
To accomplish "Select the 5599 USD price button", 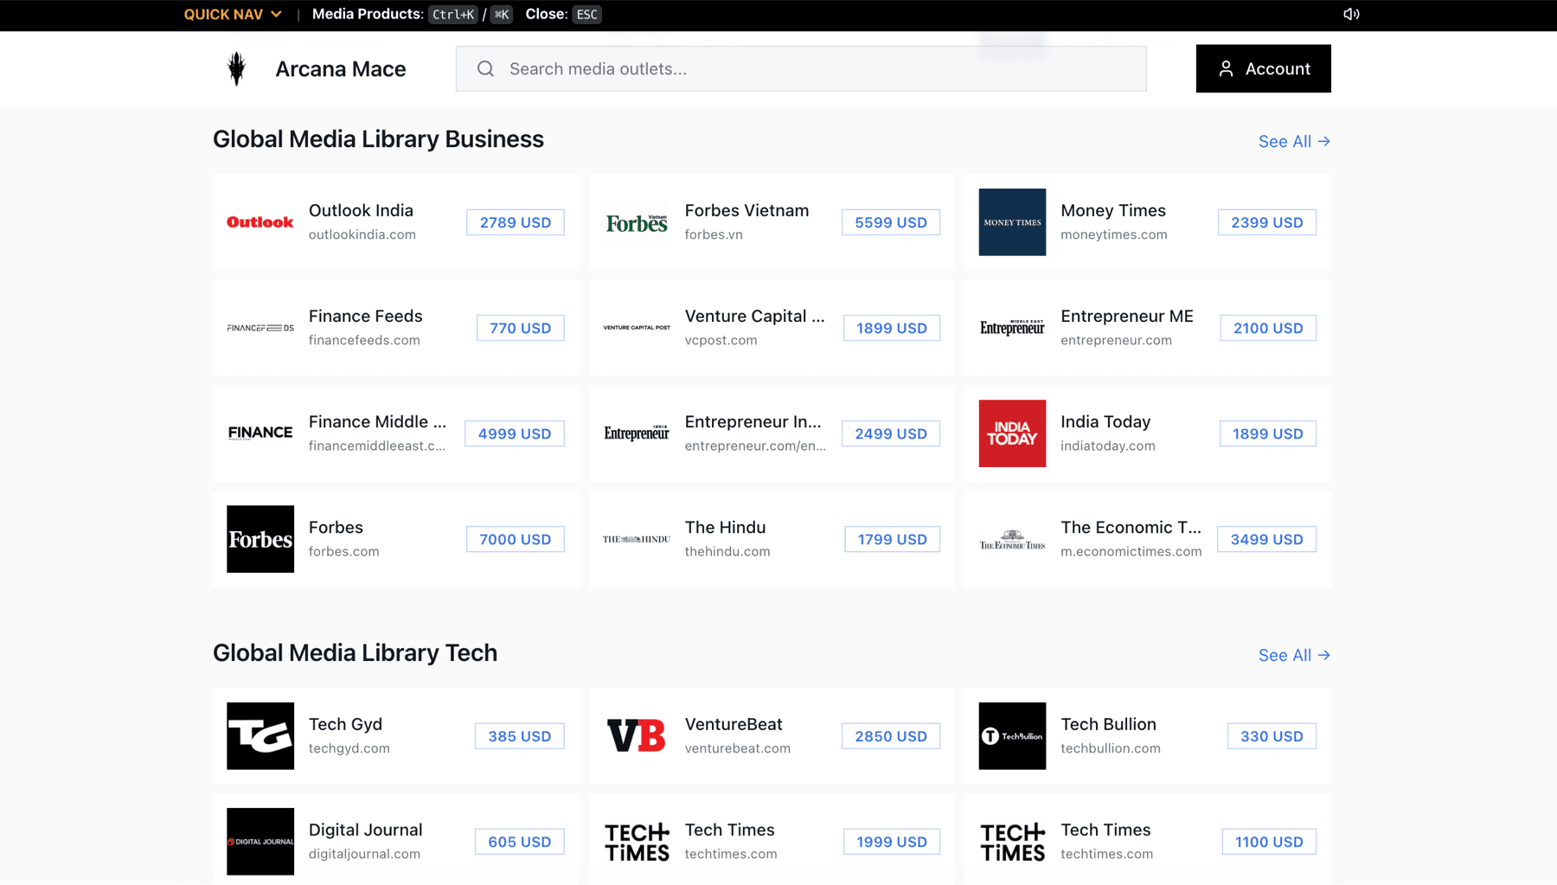I will click(x=891, y=222).
